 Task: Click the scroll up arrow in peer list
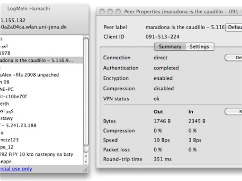(x=86, y=156)
